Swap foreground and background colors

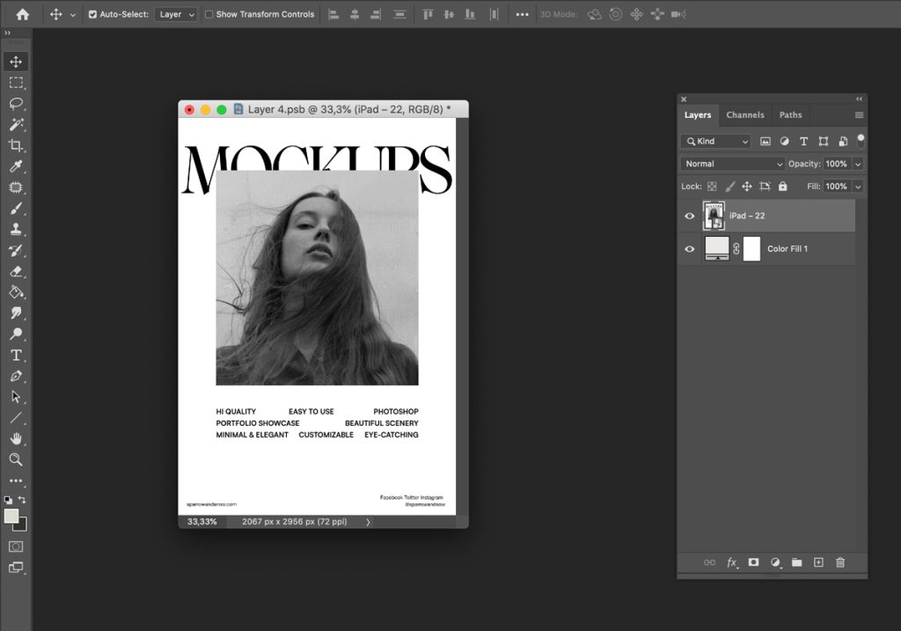point(22,500)
